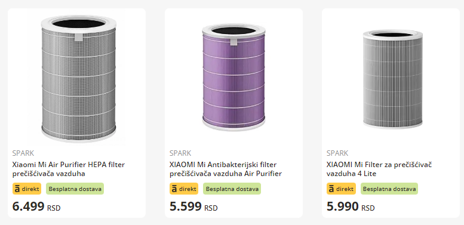Click the SPARK brand above the HEPA filter title
The image size is (464, 225).
pos(23,153)
